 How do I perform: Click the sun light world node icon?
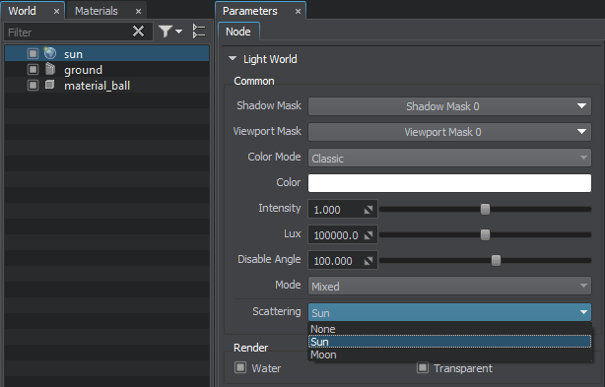(50, 53)
